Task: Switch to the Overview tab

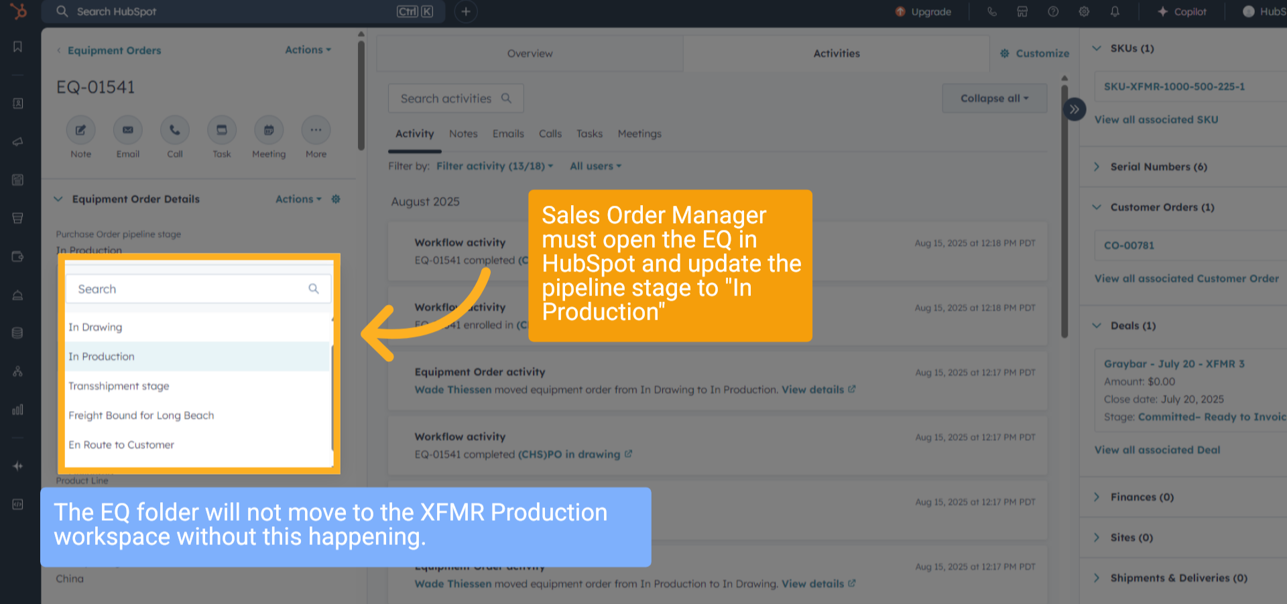Action: click(530, 54)
